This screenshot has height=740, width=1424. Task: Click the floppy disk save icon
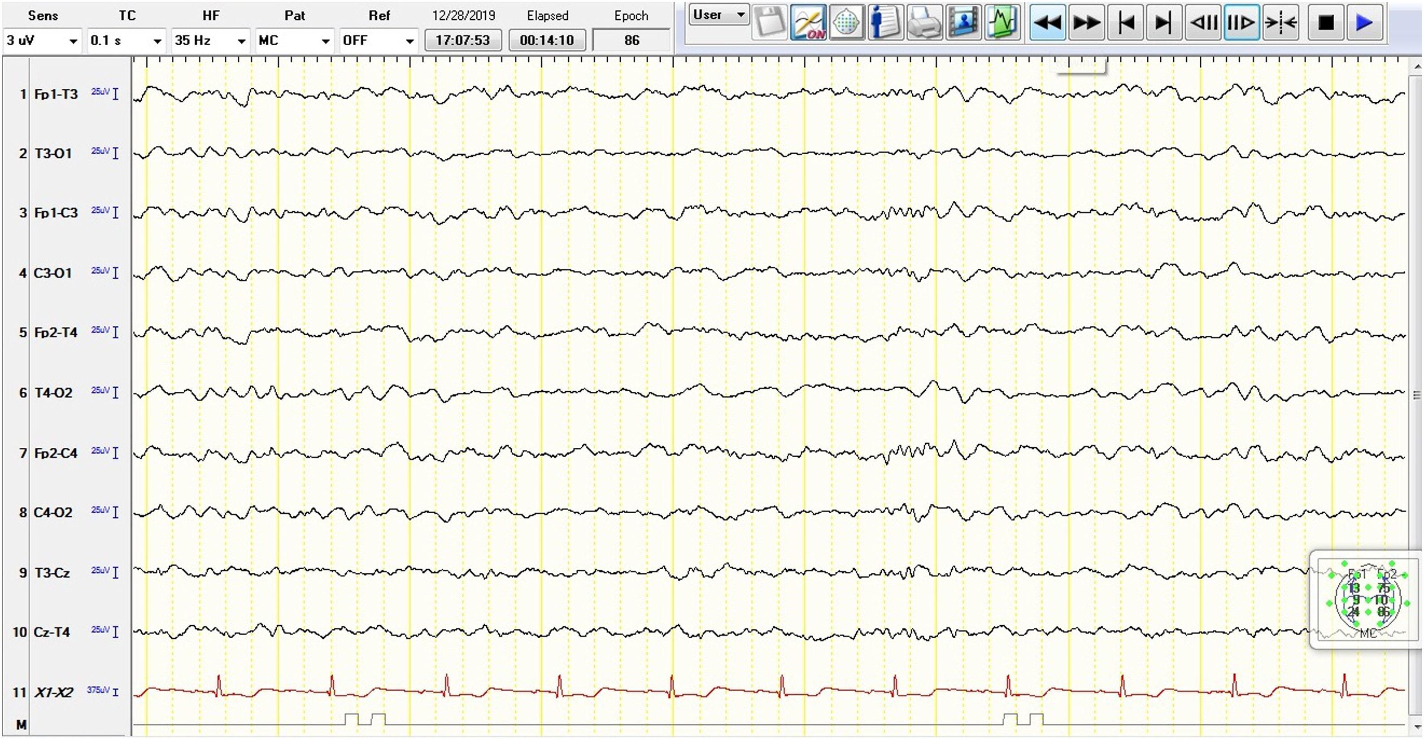pyautogui.click(x=769, y=23)
